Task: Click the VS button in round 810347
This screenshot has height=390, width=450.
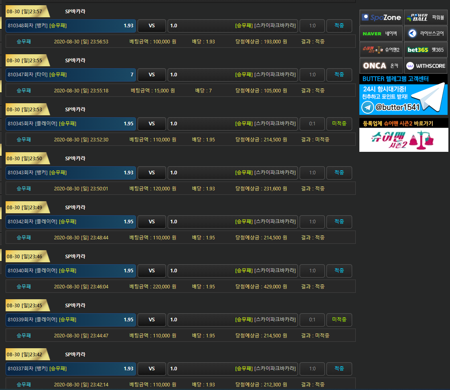Action: (x=152, y=75)
